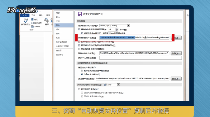Image resolution: width=210 pixels, height=117 pixels.
Task: Click the 默认个人模板位置 empty field
Action: point(141,58)
